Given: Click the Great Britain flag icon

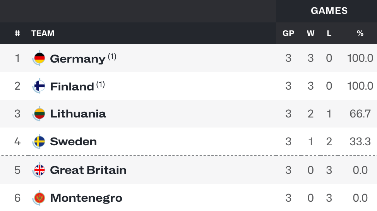Looking at the screenshot, I should pos(39,170).
